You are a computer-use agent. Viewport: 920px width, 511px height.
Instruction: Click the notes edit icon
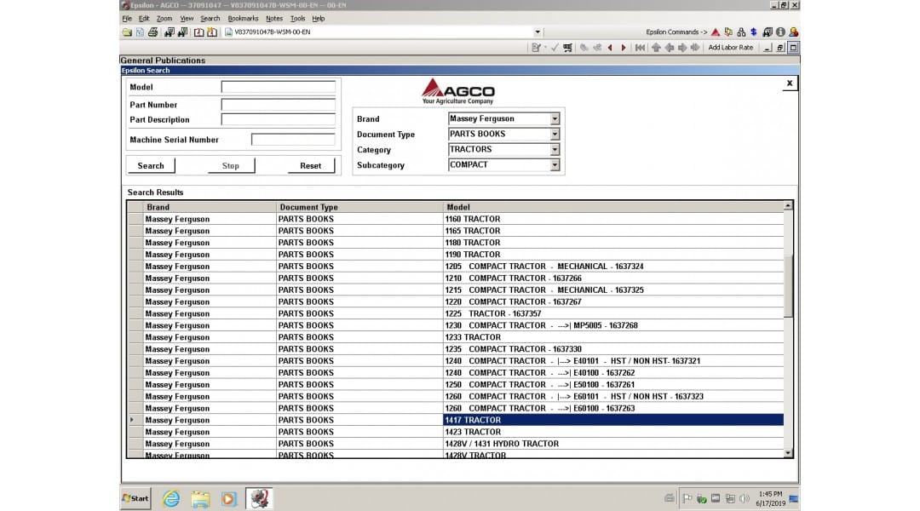537,48
